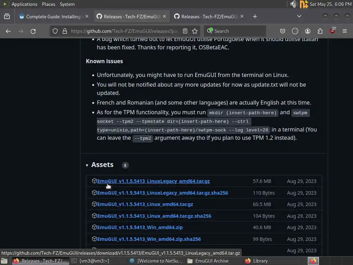Click package icon beside Win_amd64.zip.sha256 asset
Screen dimensions: 353x265
(x=94, y=239)
